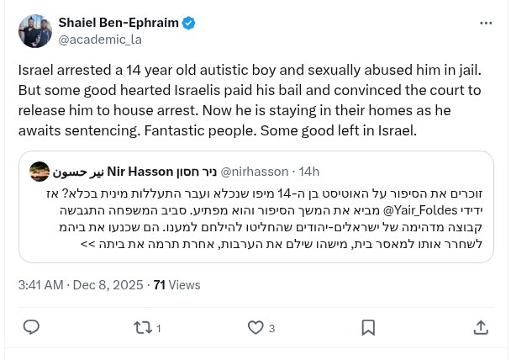Like the tweet with the heart icon
This screenshot has height=360, width=511.
255,327
